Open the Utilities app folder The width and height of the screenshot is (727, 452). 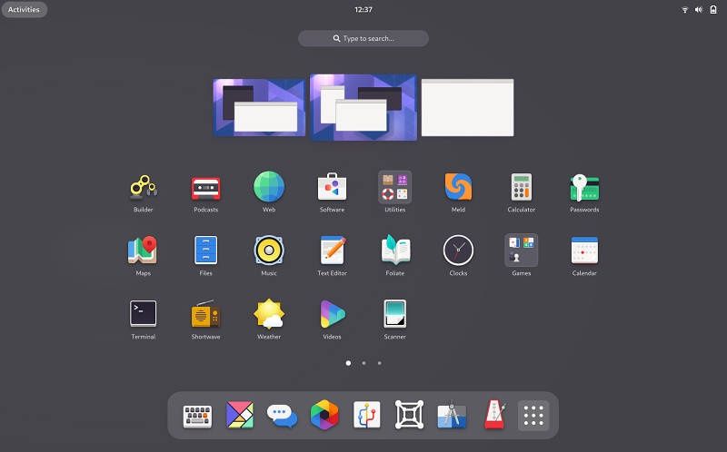pyautogui.click(x=395, y=187)
